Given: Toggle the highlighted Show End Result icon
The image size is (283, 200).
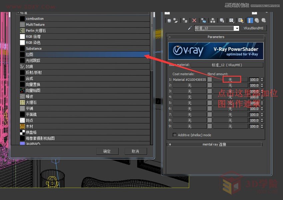Looking at the screenshot, I should [x=251, y=21].
